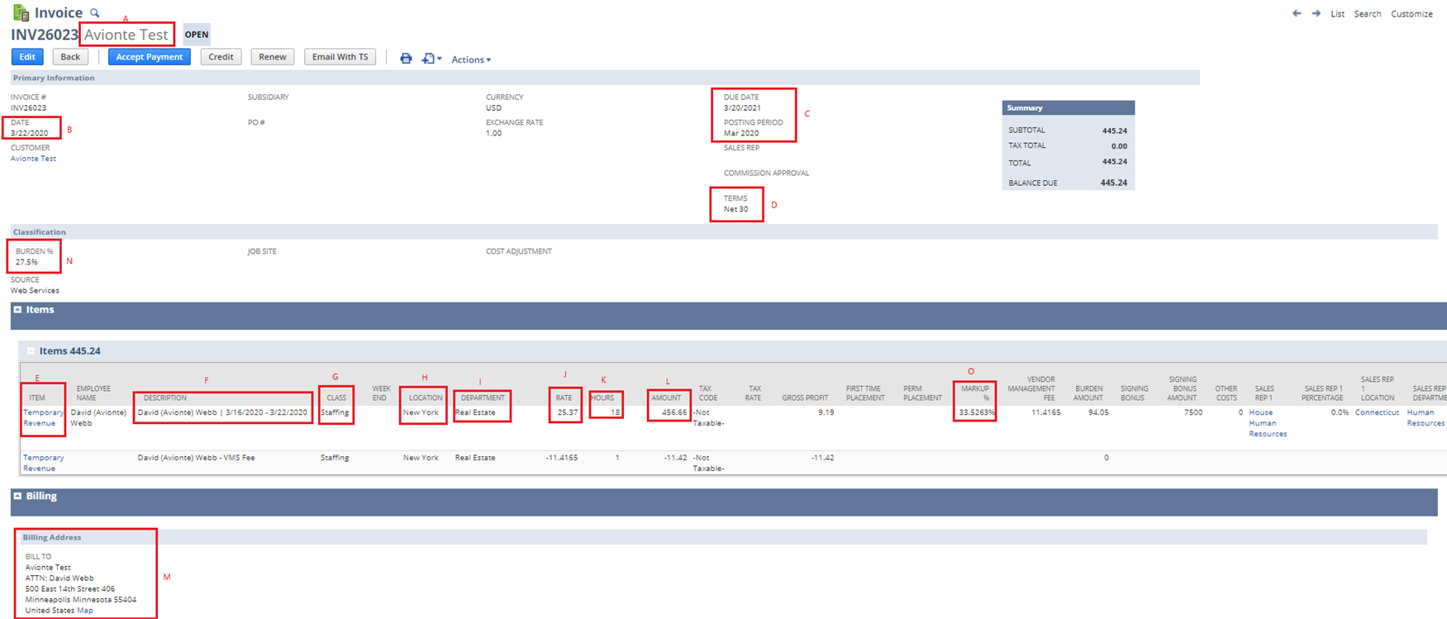Image resolution: width=1447 pixels, height=619 pixels.
Task: Open the Search link at top right
Action: click(1368, 14)
